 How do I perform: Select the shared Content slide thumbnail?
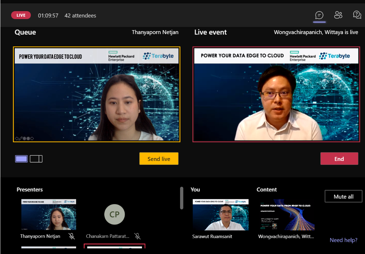[286, 214]
